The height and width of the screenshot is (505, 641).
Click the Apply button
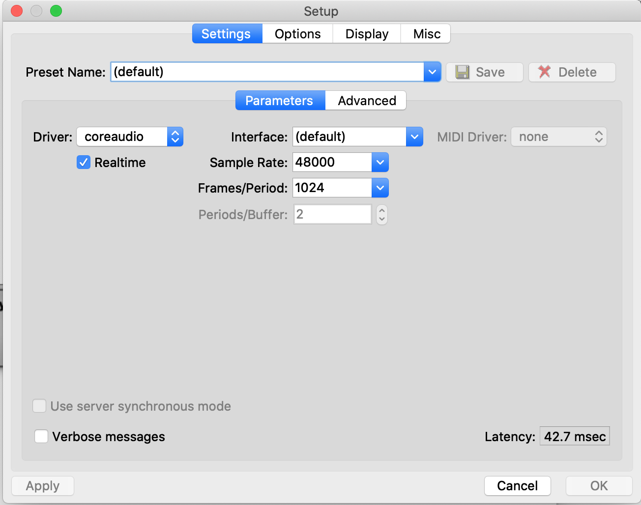point(43,486)
